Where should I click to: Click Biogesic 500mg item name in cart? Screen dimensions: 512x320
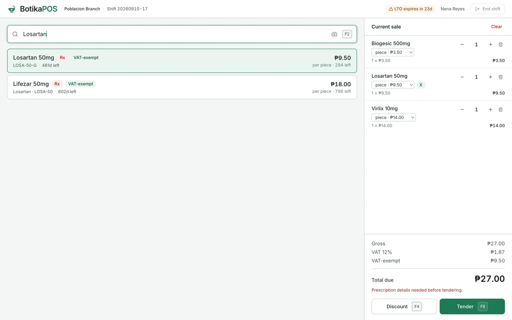click(390, 44)
